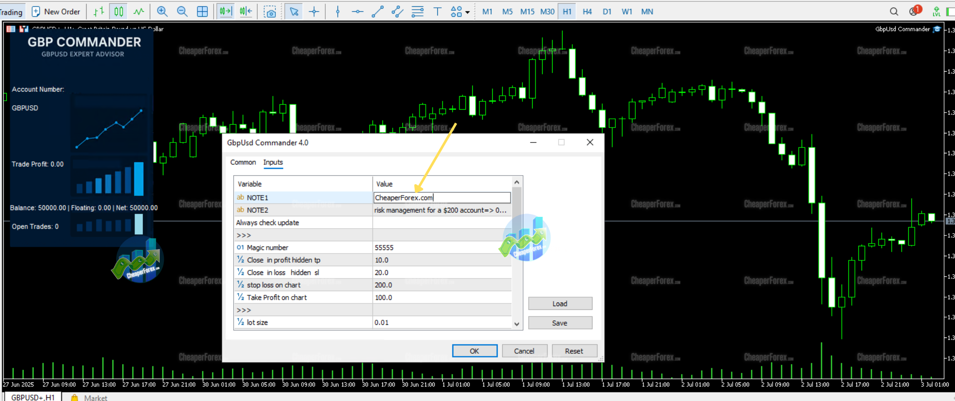Screen dimensions: 955x401
Task: Switch timeframe to M30
Action: pyautogui.click(x=547, y=11)
